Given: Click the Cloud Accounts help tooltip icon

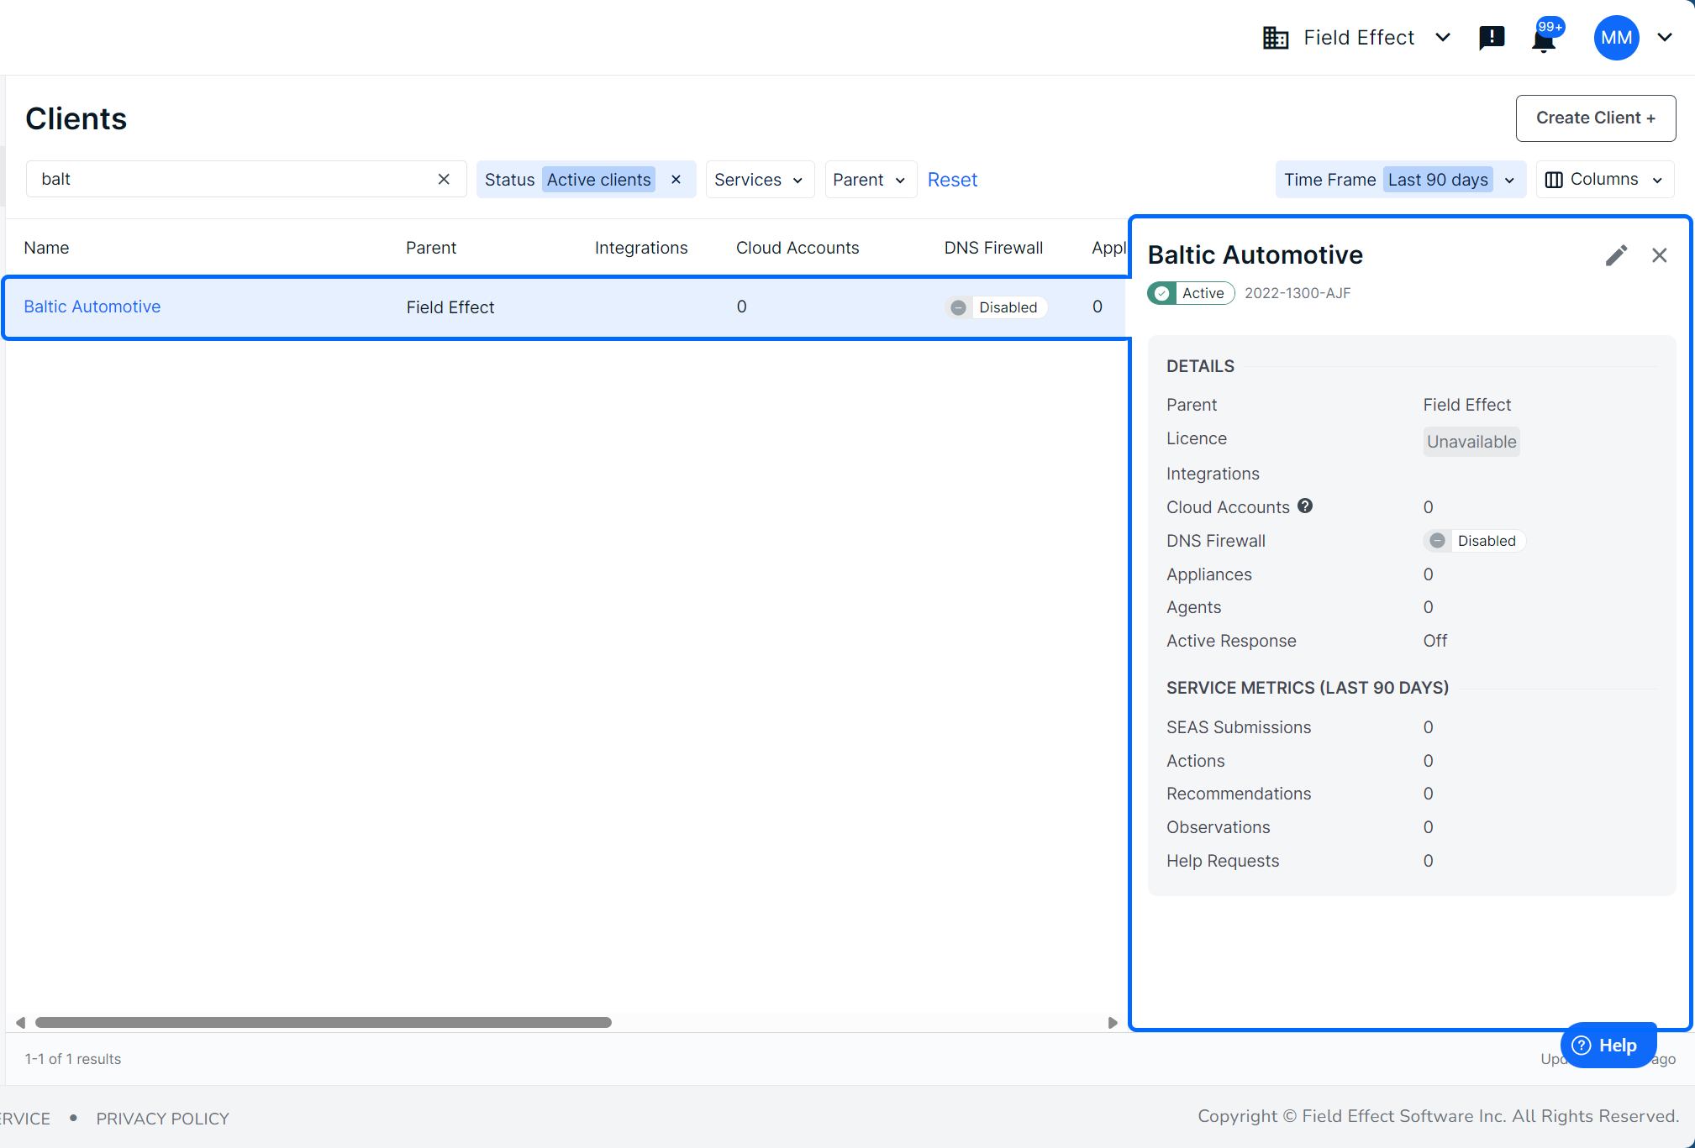Looking at the screenshot, I should tap(1305, 506).
